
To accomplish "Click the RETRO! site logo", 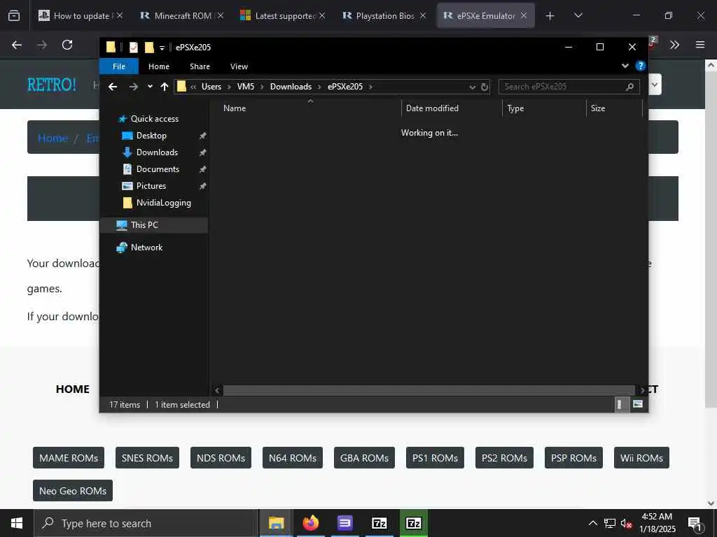I will 52,85.
